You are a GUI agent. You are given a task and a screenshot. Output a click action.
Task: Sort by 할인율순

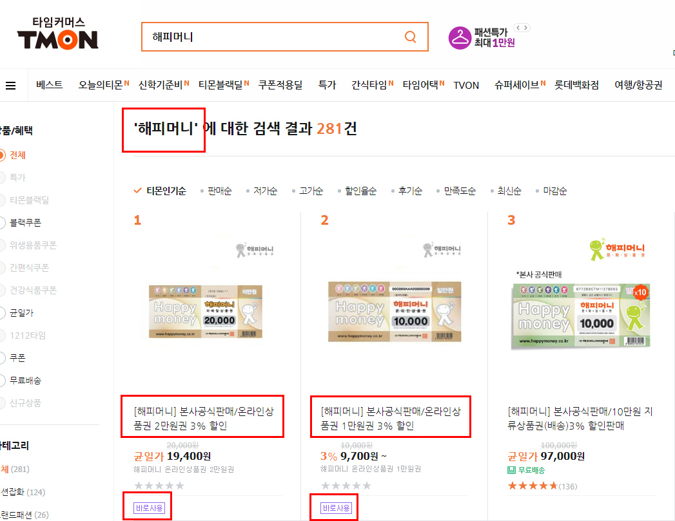360,191
